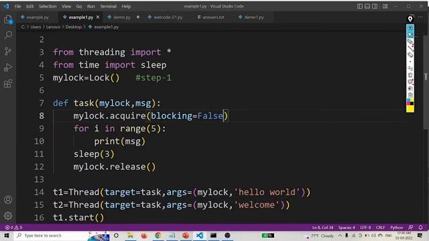
Task: Click the VS Code logo in title bar
Action: pyautogui.click(x=6, y=6)
